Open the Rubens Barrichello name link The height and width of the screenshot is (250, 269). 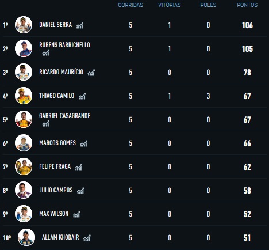(64, 45)
